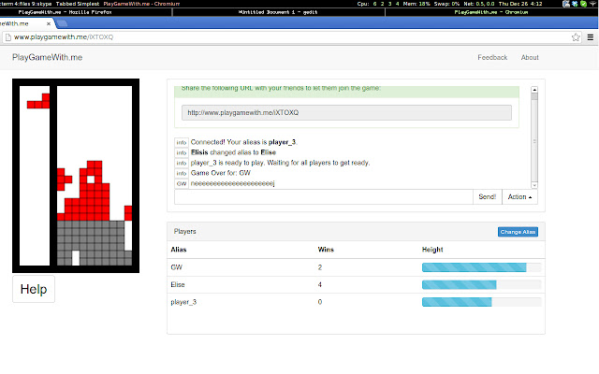
Task: Click the GW tag on the last chat message
Action: tap(182, 183)
